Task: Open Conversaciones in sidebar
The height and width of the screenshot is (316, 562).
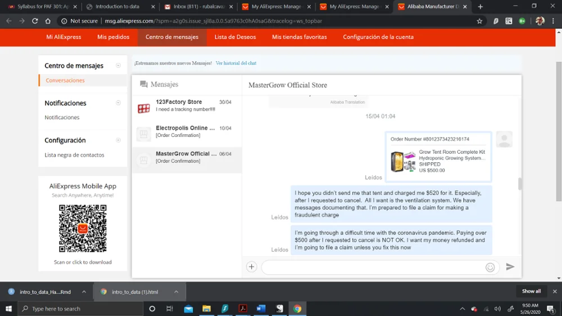Action: pyautogui.click(x=65, y=80)
